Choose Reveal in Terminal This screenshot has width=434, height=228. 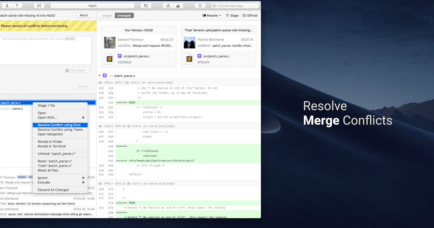[60, 146]
